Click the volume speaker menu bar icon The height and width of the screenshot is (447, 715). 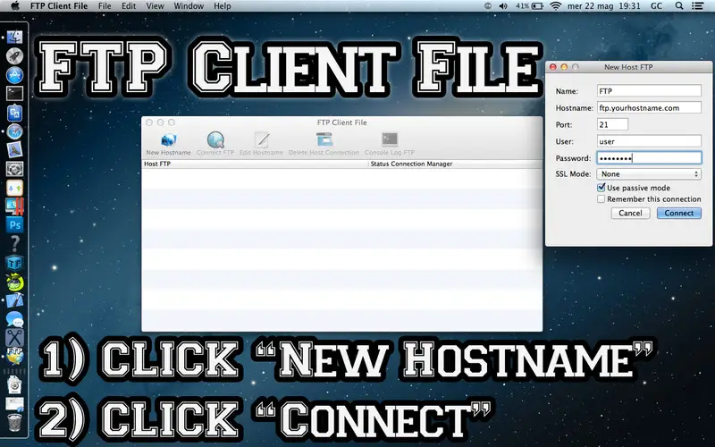[503, 6]
